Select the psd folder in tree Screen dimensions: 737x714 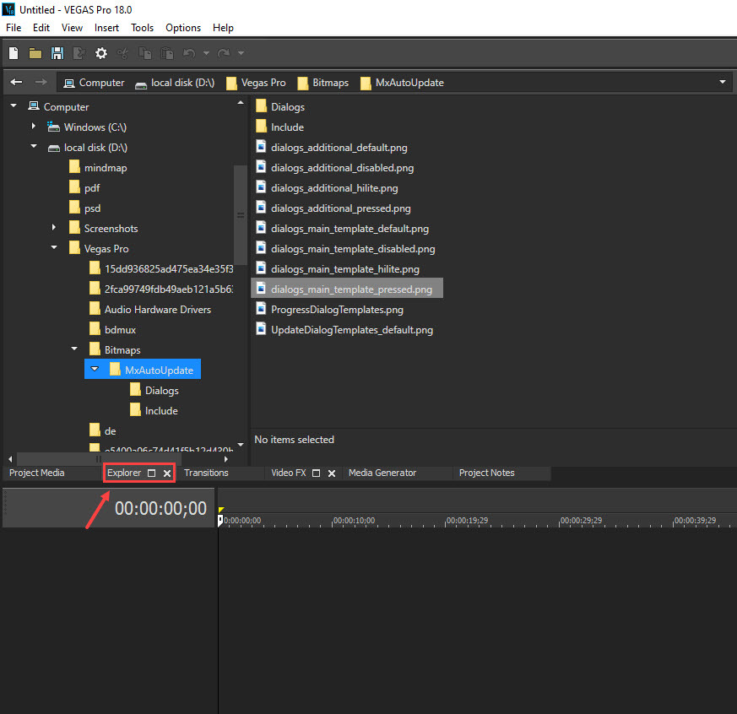coord(84,208)
